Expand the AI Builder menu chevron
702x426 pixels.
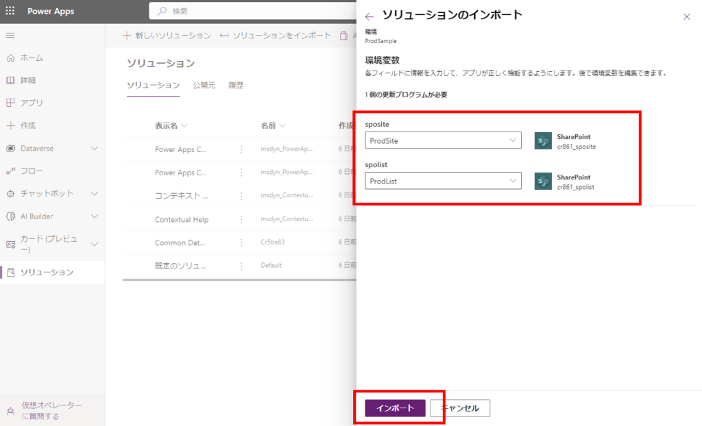click(95, 216)
